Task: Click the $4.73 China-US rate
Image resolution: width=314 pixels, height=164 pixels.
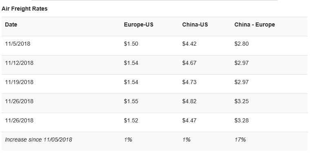Action: 189,82
